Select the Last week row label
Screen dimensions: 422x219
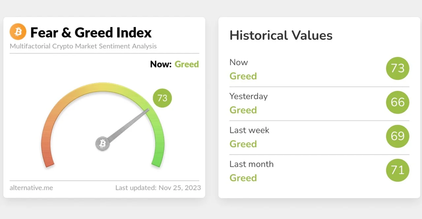coord(249,130)
